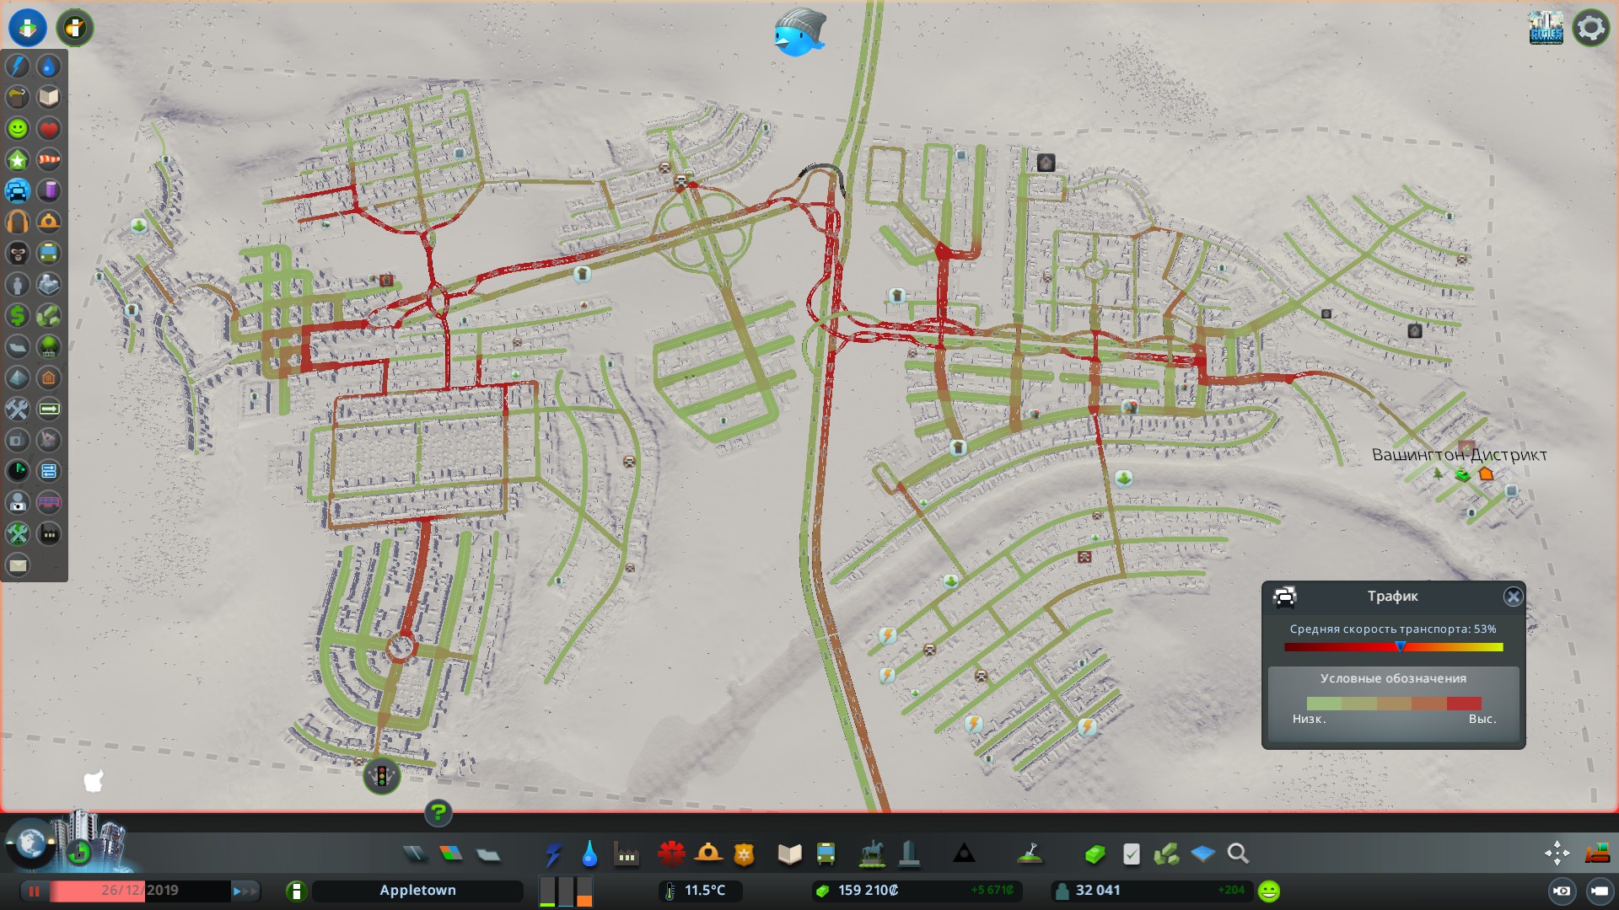Select the Вашингтон-Дистрикт district label

point(1459,455)
